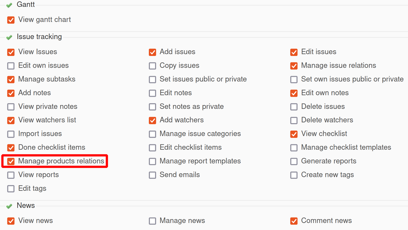Screen dimensions: 408x230
Task: Enable the Edit own issues permission
Action: coord(11,66)
